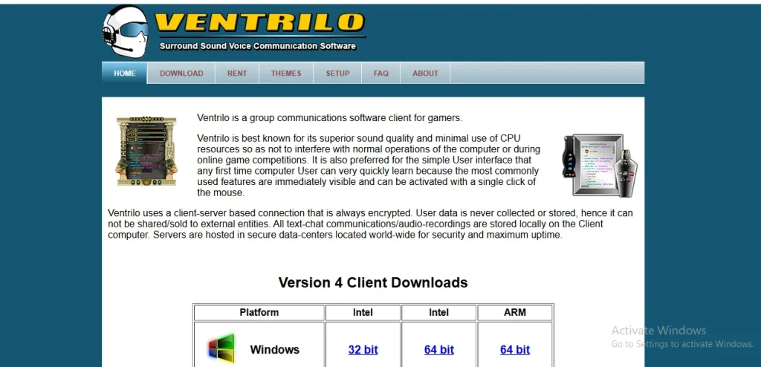Download Windows Intel 64 bit client

(x=438, y=349)
